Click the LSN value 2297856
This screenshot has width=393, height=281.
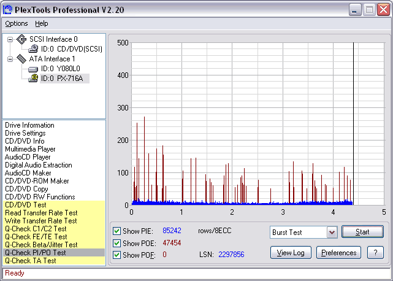tap(231, 255)
